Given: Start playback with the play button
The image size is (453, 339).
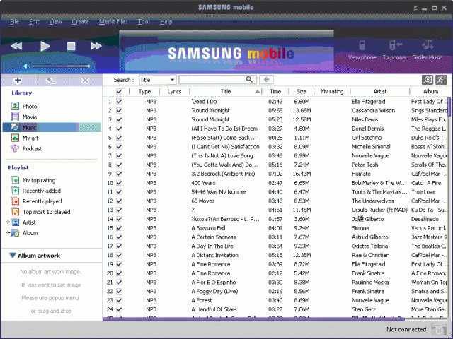Looking at the screenshot, I should (x=45, y=46).
